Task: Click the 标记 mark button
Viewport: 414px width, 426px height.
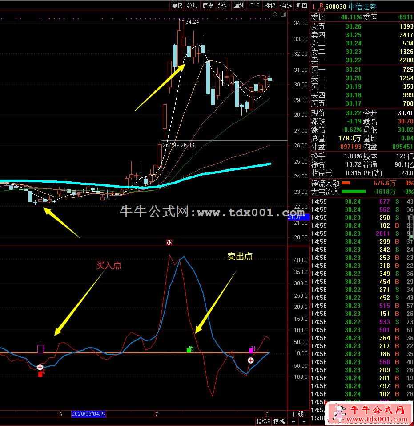Action: coord(270,5)
